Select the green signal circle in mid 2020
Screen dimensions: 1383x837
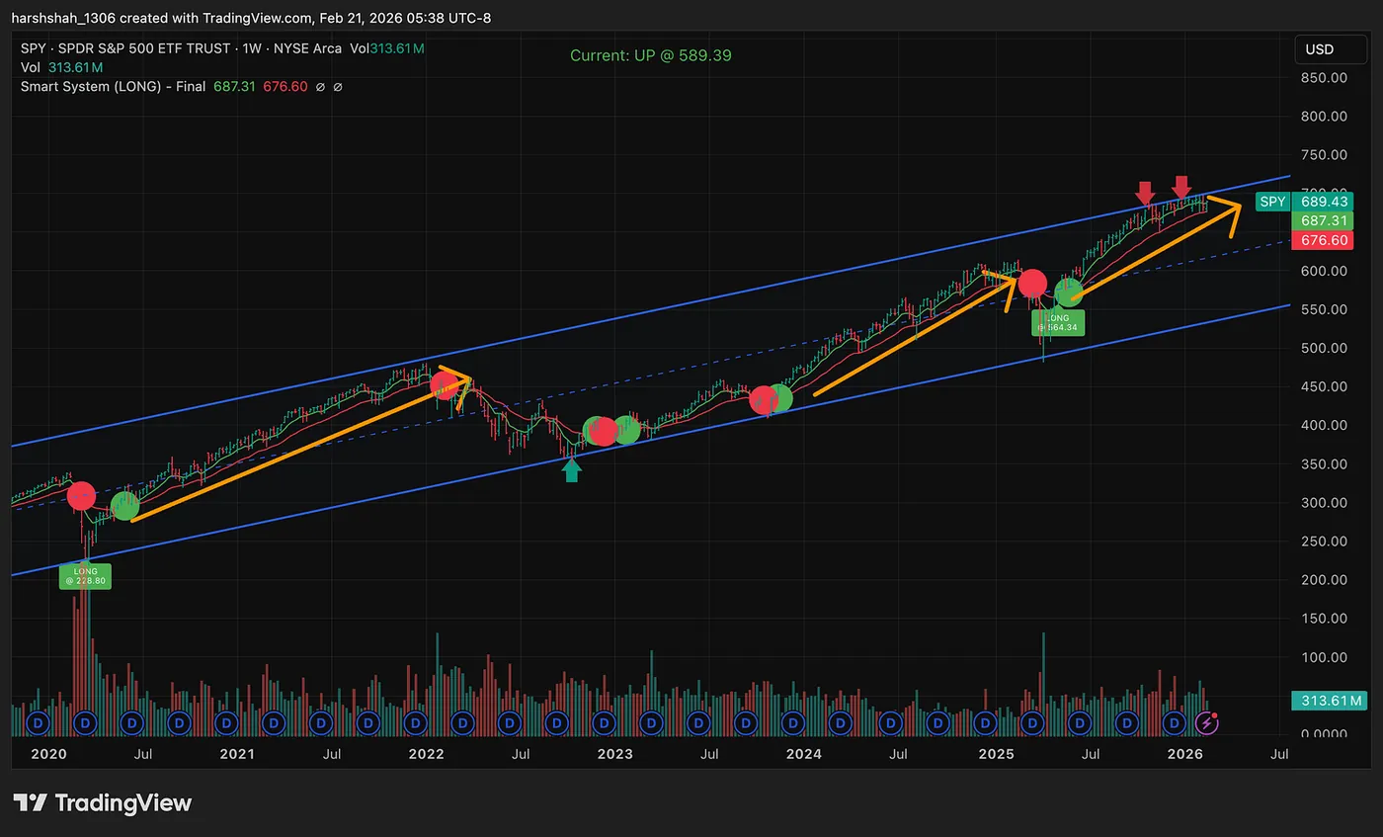(124, 506)
